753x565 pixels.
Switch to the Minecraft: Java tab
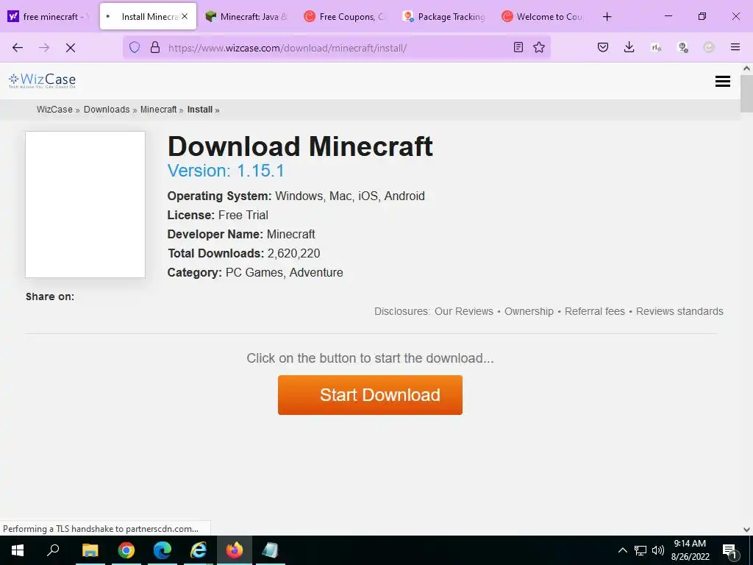coord(246,16)
